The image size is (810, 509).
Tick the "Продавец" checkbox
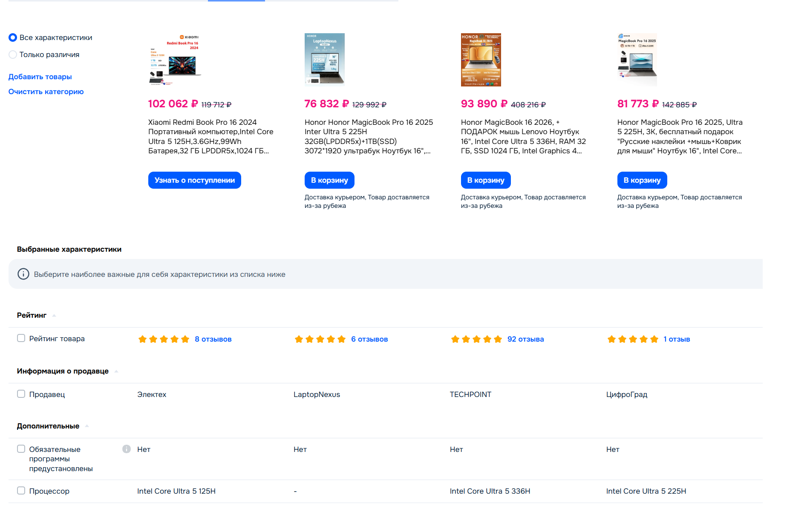tap(21, 394)
